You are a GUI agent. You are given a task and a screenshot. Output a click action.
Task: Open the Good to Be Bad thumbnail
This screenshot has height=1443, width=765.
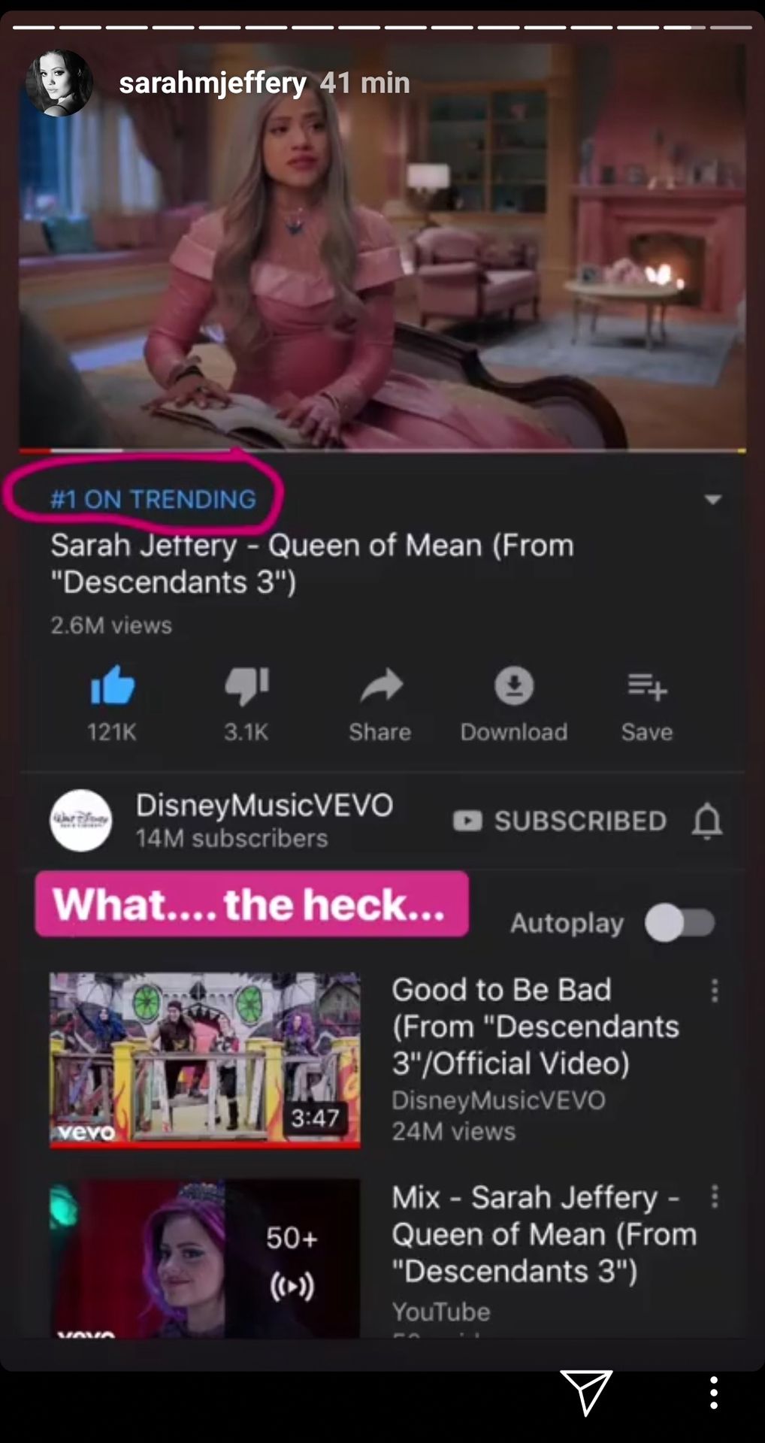coord(204,1060)
